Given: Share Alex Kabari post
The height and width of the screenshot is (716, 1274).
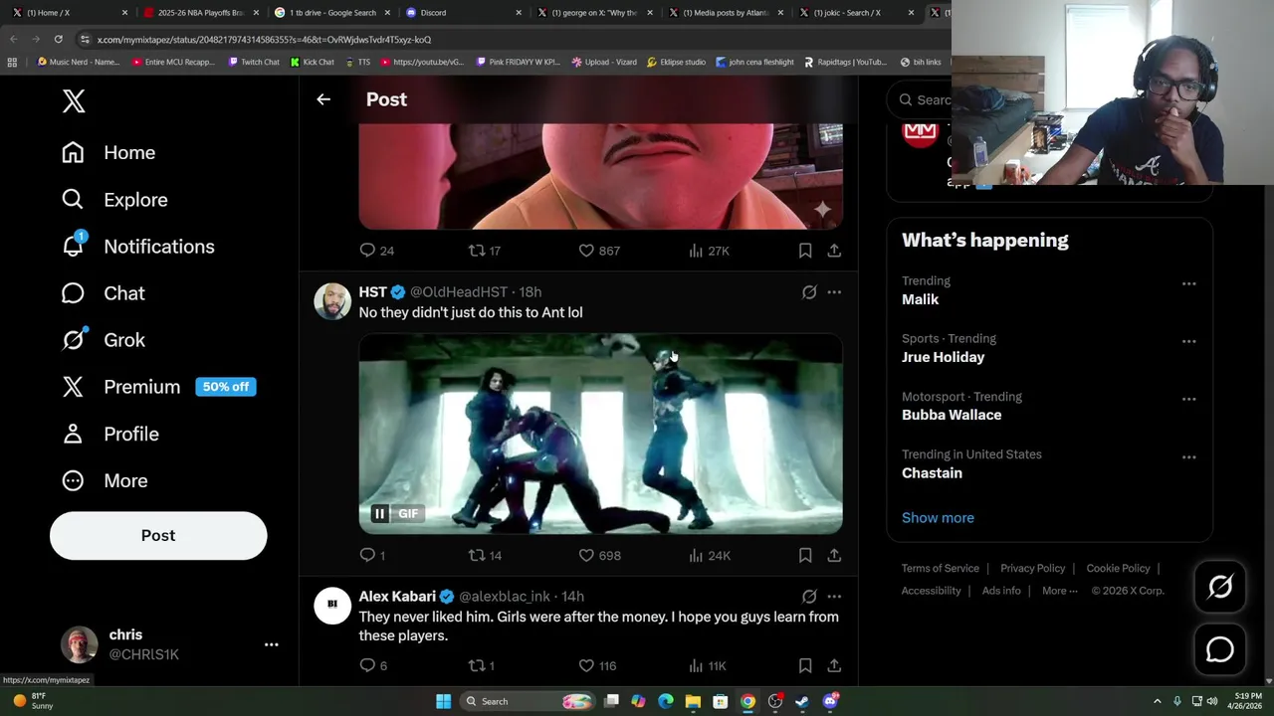Looking at the screenshot, I should (834, 665).
